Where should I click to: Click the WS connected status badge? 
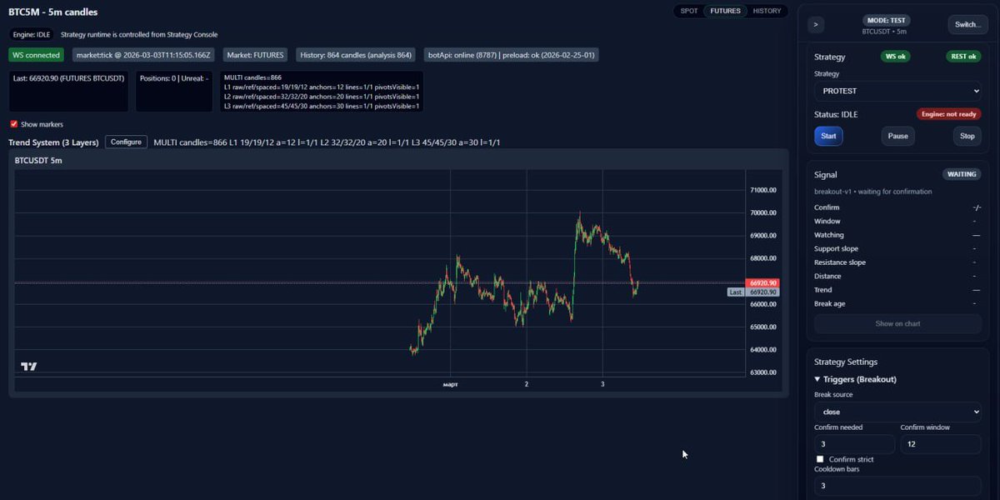pos(36,55)
